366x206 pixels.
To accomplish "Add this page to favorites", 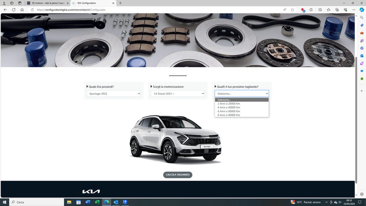I will (292, 10).
